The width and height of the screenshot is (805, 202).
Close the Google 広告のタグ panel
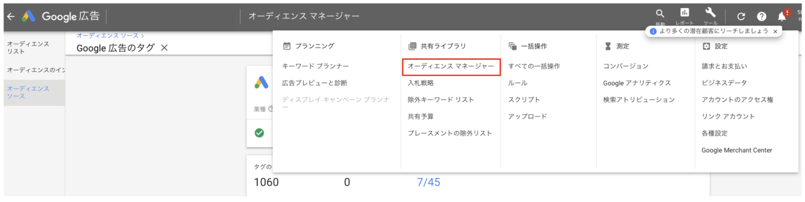pyautogui.click(x=164, y=48)
